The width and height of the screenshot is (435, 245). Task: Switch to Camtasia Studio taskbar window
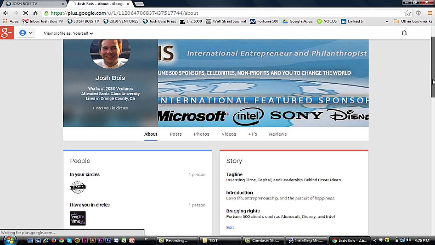point(264,240)
